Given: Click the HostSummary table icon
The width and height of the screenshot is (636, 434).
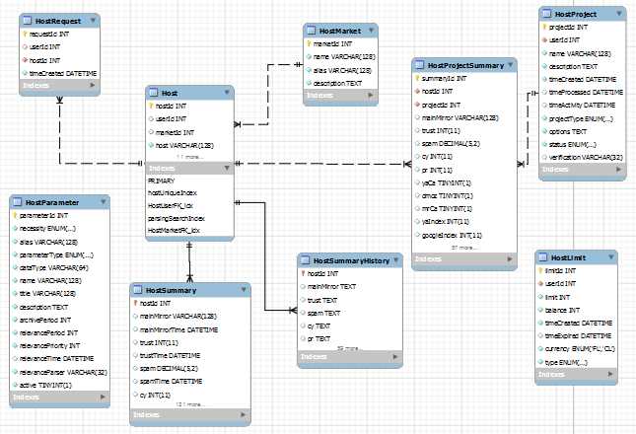Looking at the screenshot, I should [138, 290].
